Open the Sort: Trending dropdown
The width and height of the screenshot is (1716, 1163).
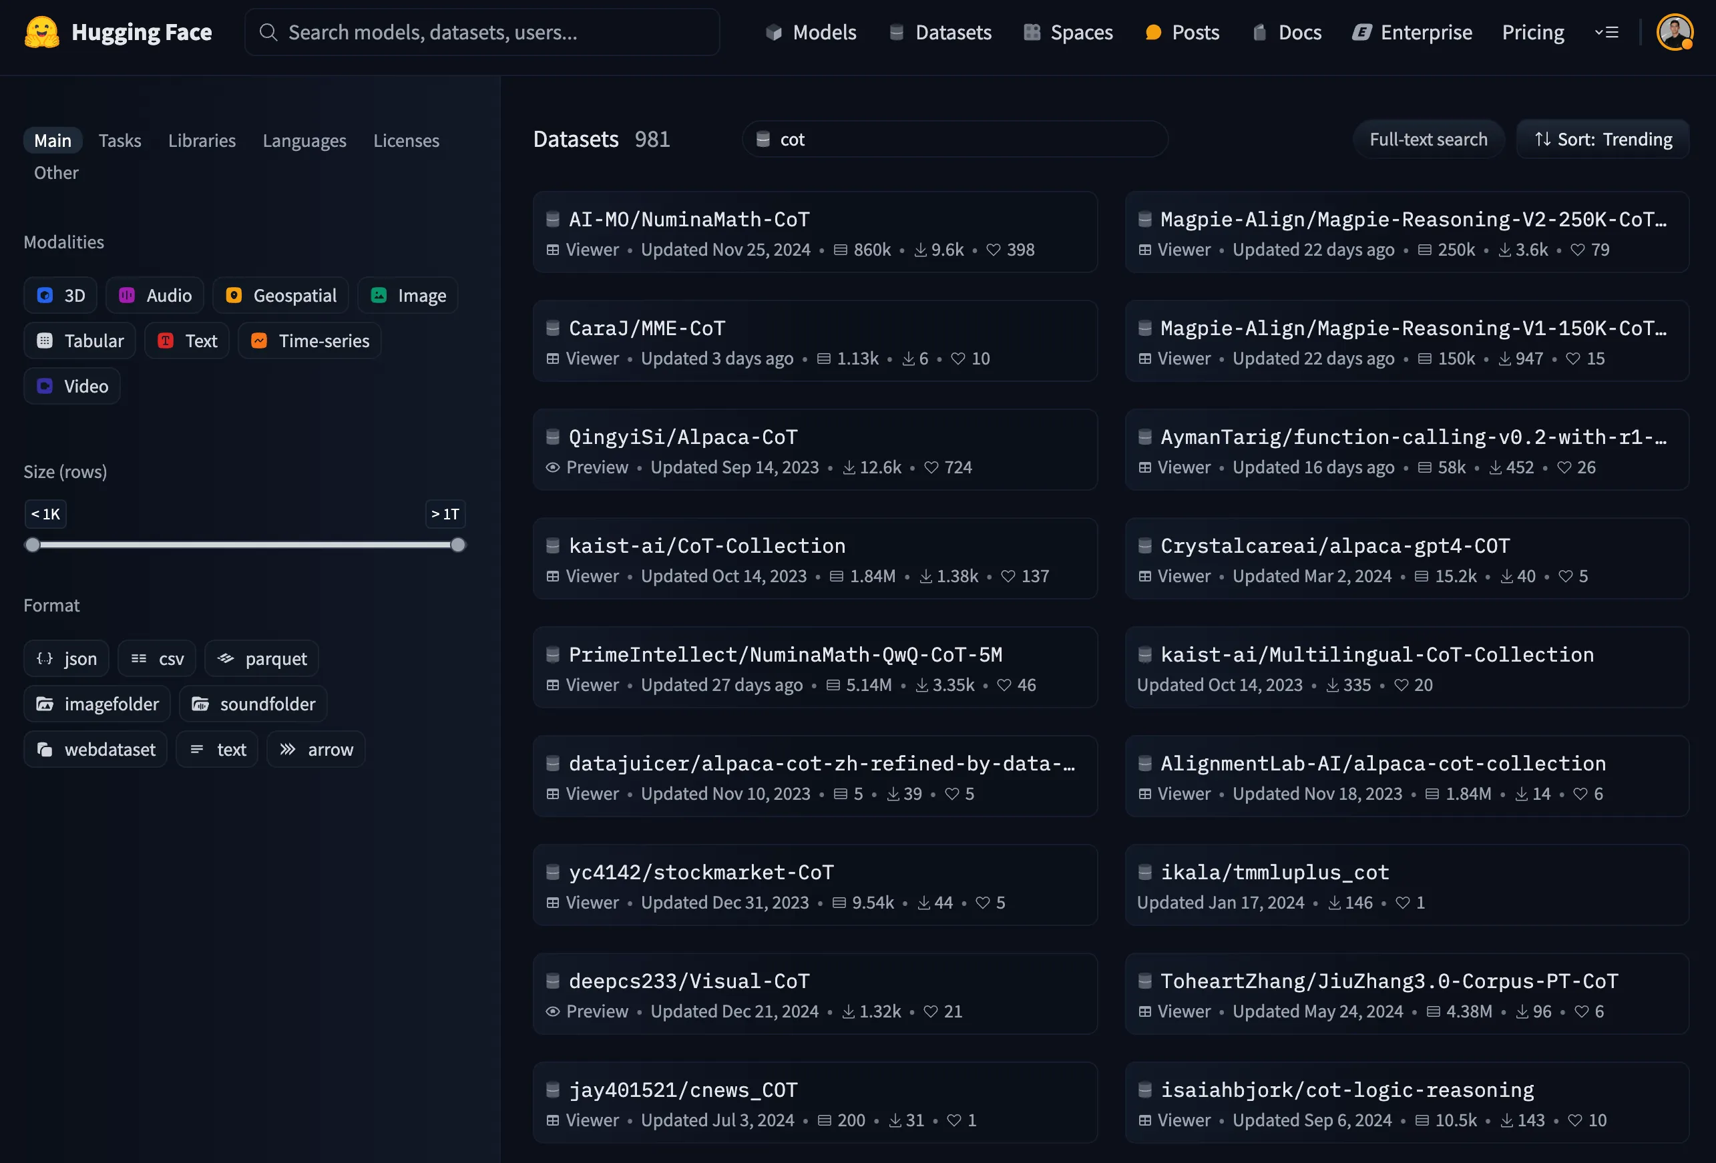pos(1602,139)
